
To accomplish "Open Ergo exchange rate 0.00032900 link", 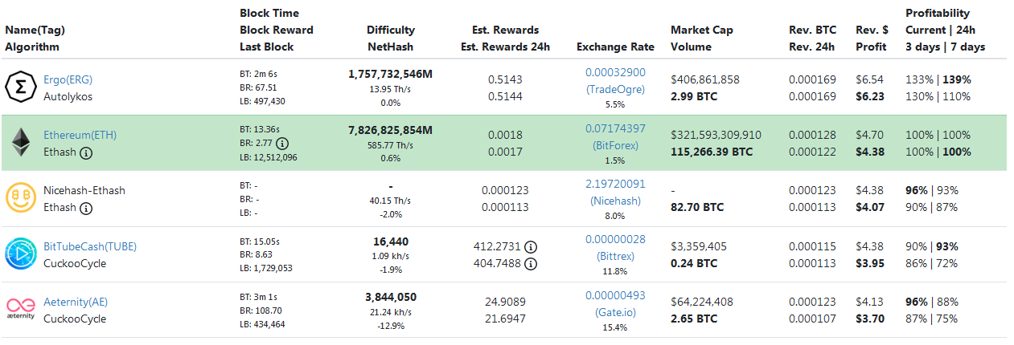I will point(615,72).
